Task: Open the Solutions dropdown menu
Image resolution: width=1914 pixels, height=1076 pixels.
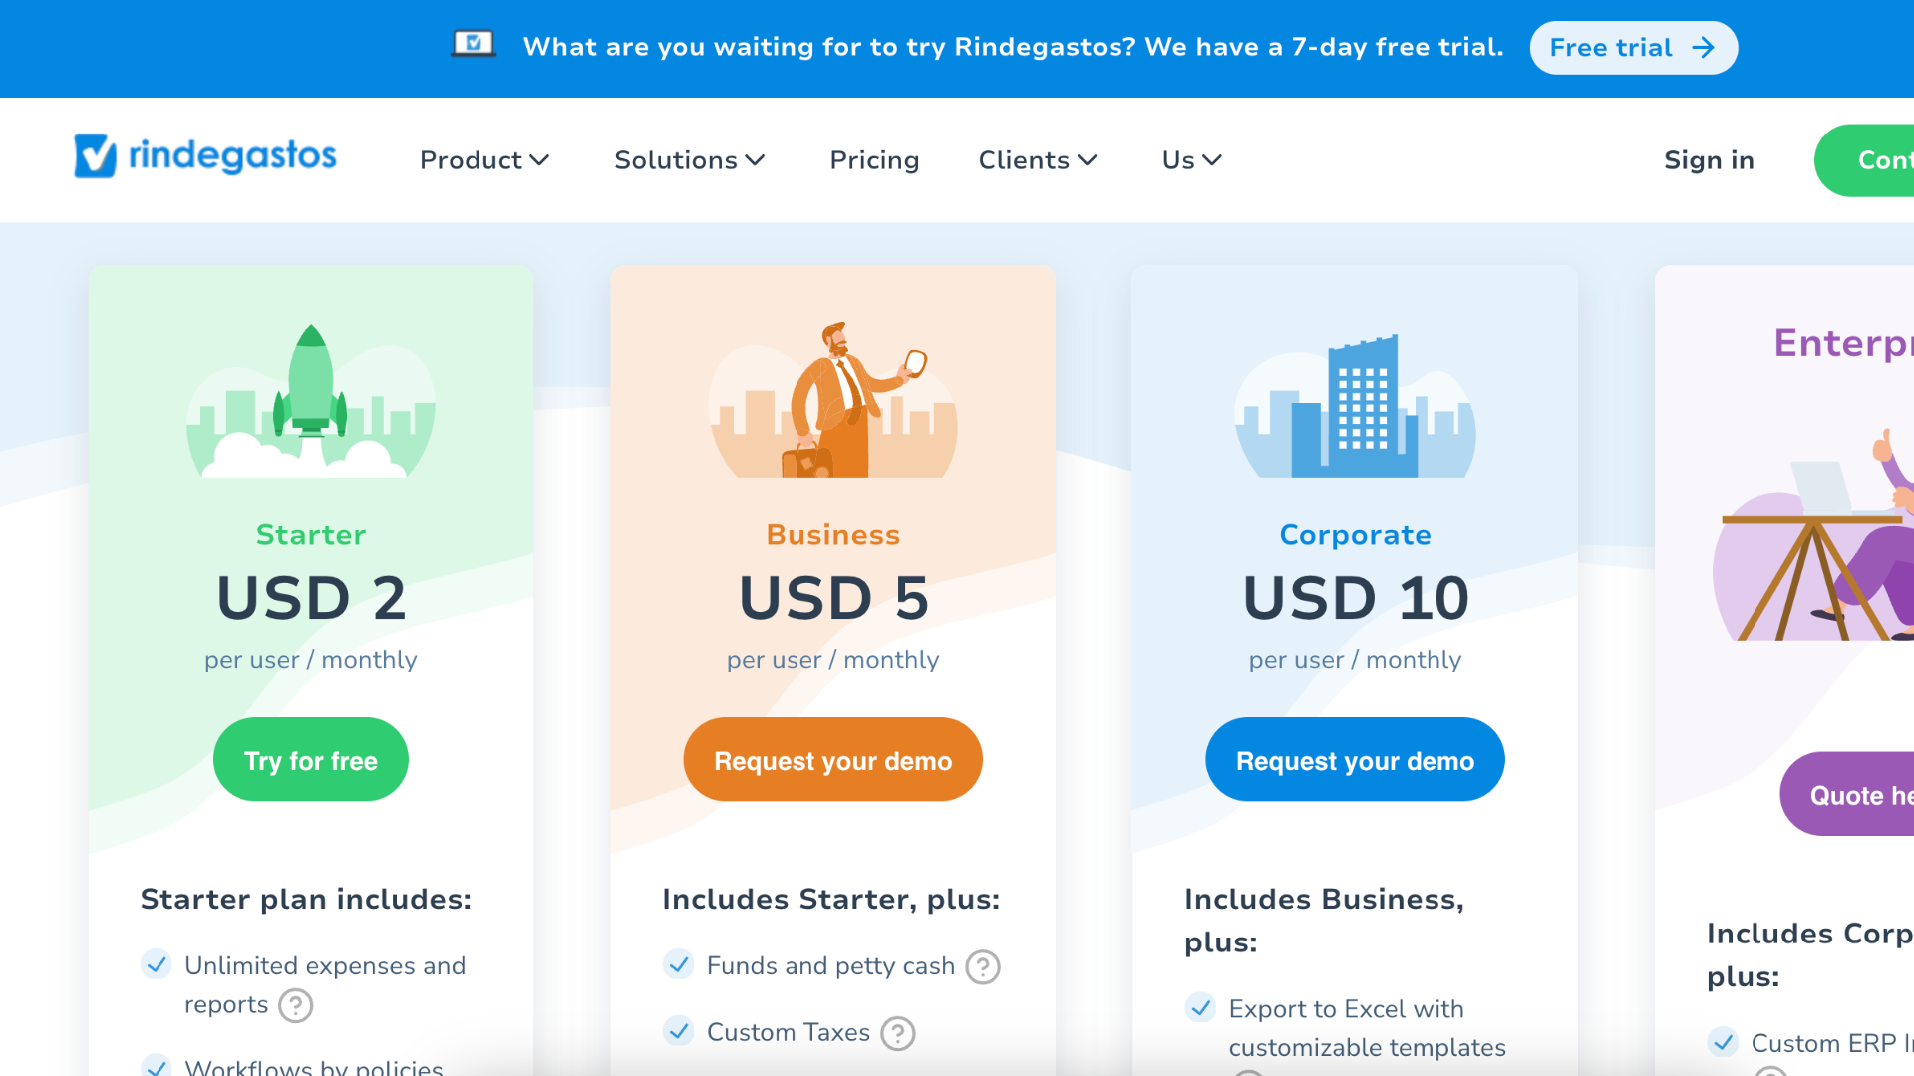Action: click(689, 160)
